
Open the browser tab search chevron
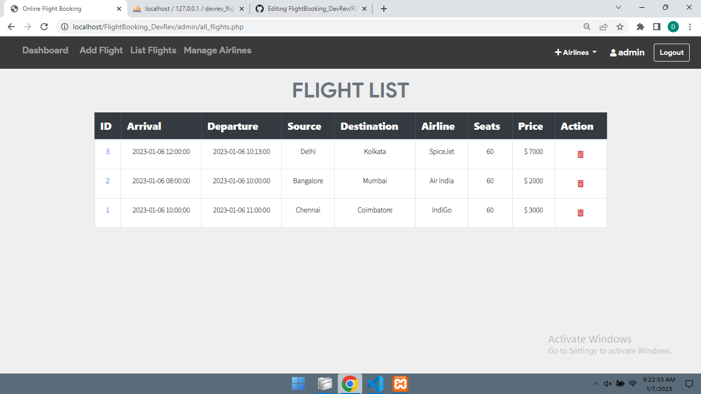click(x=618, y=8)
